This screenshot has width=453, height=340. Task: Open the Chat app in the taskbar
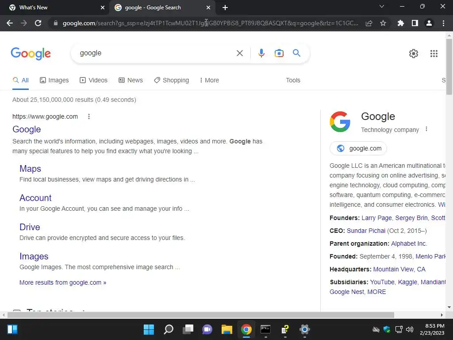pos(207,329)
